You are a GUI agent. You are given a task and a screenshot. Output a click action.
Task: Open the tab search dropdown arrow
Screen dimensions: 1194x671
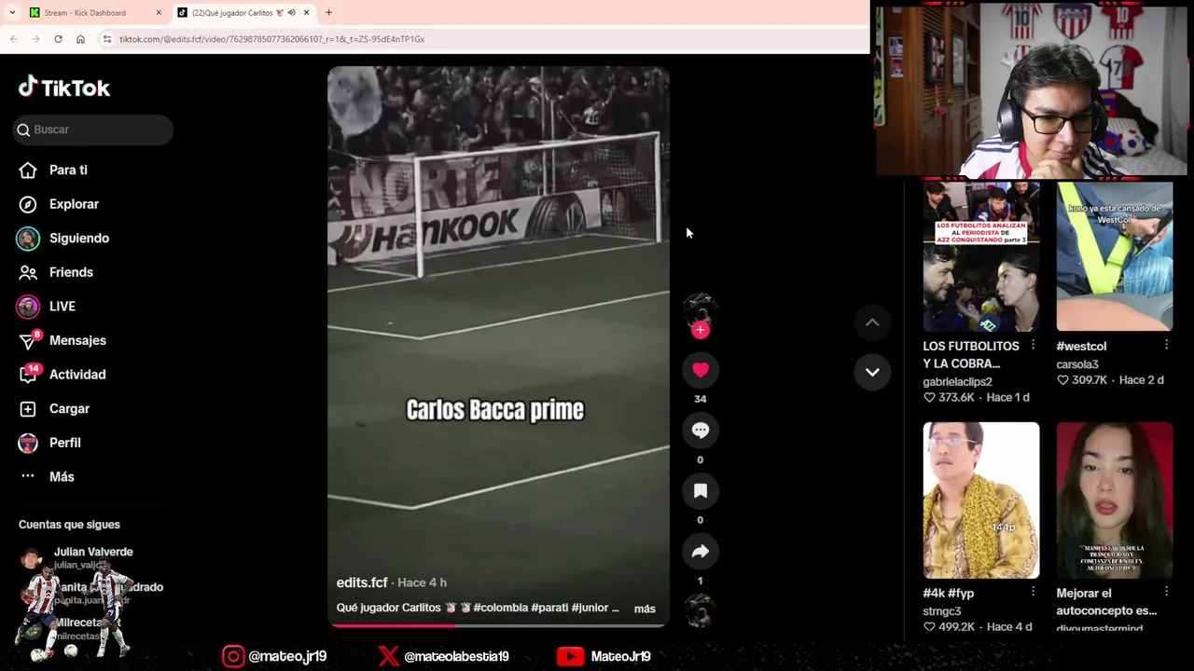[12, 13]
